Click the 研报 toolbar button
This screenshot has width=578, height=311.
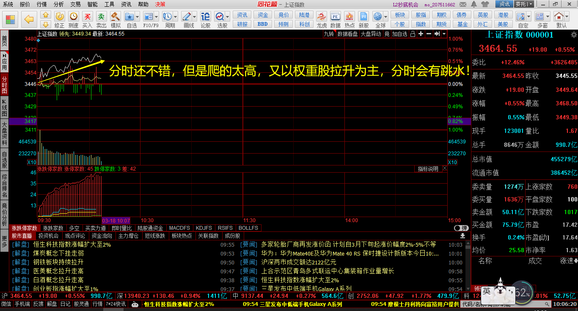point(242,24)
